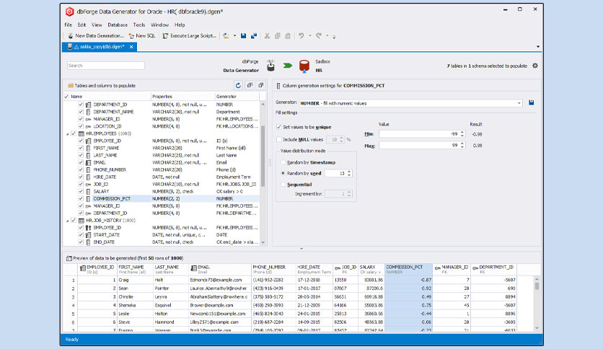Toggle the select-all checkbox beside Name header
This screenshot has width=603, height=349.
(66, 97)
